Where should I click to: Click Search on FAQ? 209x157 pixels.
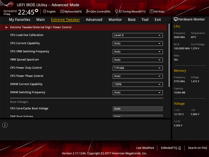tap(197, 148)
